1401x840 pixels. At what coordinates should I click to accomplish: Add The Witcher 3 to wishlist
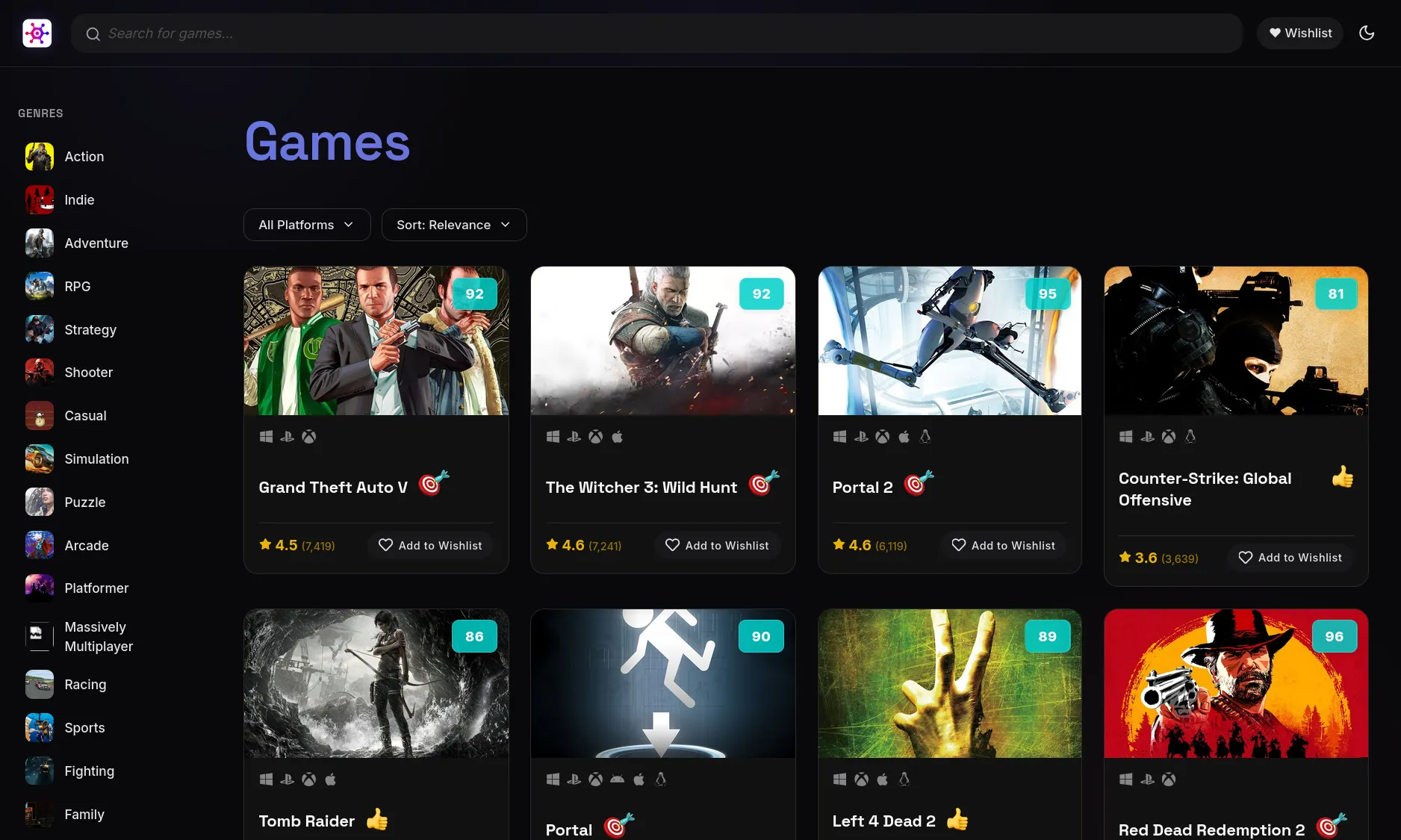[x=717, y=546]
